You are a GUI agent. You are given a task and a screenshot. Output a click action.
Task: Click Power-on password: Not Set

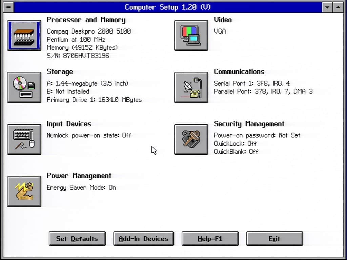257,135
